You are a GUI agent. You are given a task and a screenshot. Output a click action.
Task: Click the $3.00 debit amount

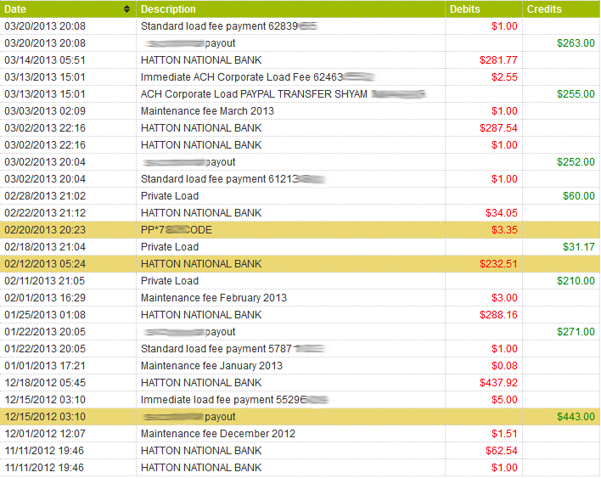coord(504,298)
